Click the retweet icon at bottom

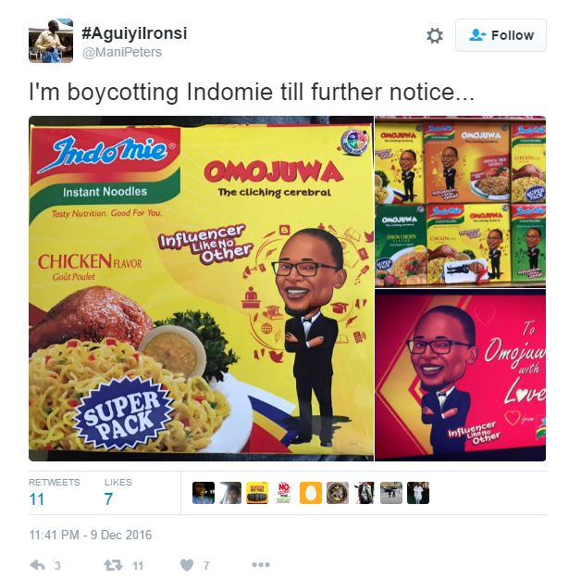click(113, 565)
